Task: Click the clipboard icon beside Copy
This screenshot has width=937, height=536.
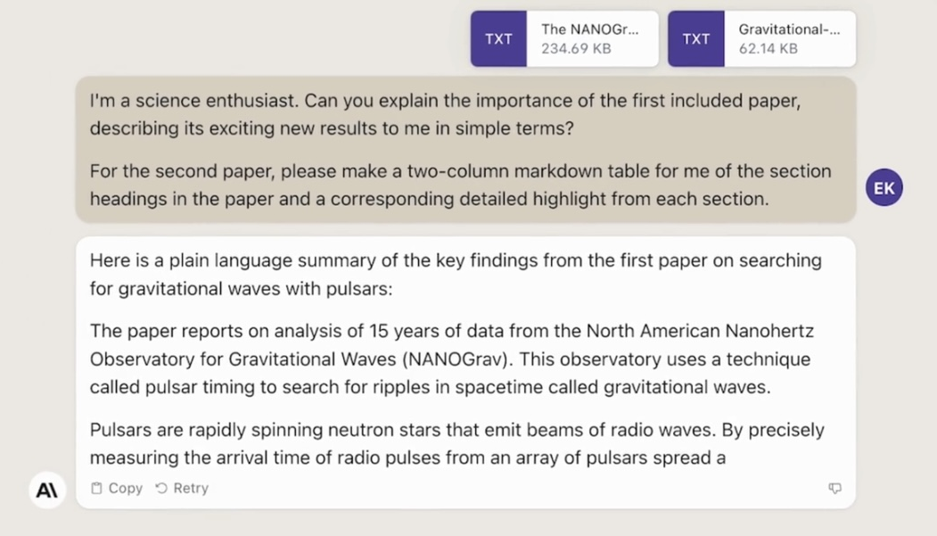Action: pyautogui.click(x=97, y=488)
